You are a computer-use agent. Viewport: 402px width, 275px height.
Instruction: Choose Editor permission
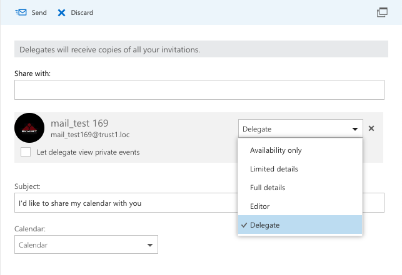[300, 206]
